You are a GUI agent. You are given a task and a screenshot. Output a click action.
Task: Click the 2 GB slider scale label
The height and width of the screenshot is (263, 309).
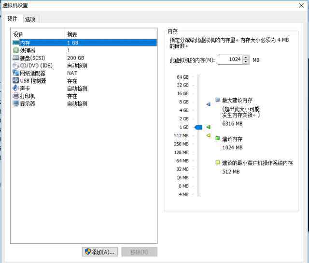coord(183,119)
